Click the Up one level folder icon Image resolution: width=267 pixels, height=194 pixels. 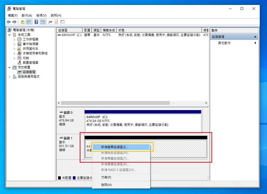click(x=23, y=22)
